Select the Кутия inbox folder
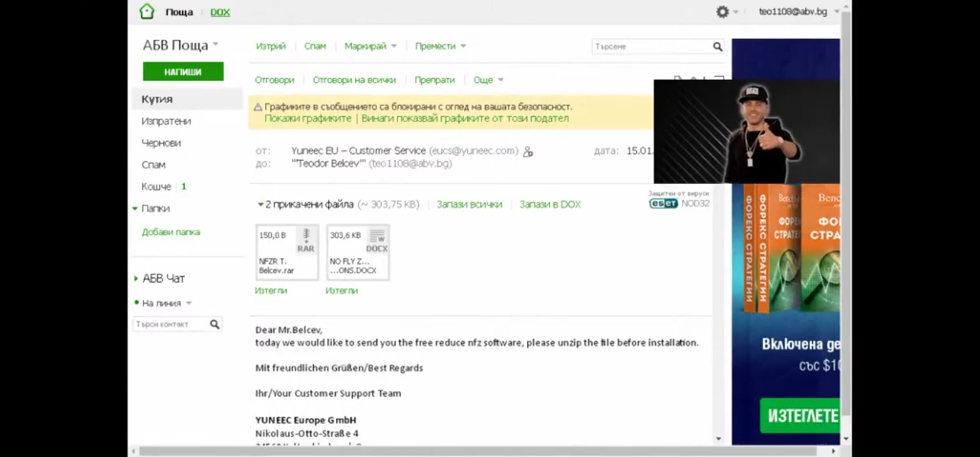The height and width of the screenshot is (457, 980). coord(187,99)
